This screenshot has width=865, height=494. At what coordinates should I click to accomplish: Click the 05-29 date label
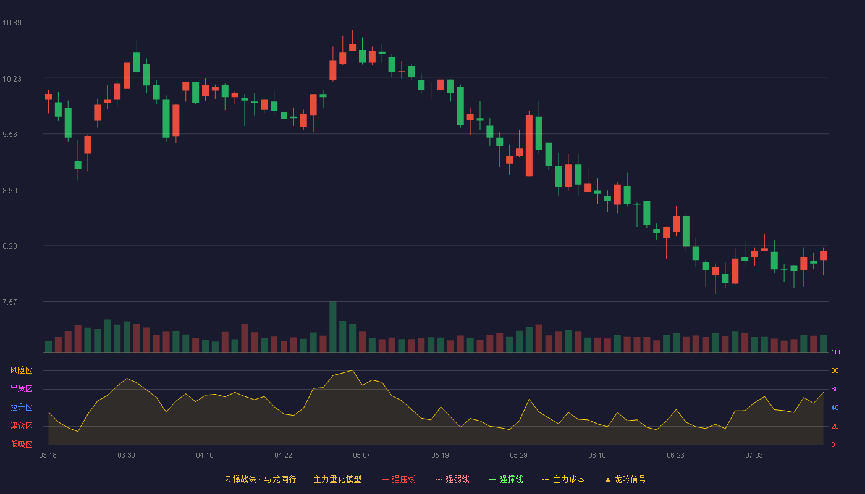pos(519,455)
